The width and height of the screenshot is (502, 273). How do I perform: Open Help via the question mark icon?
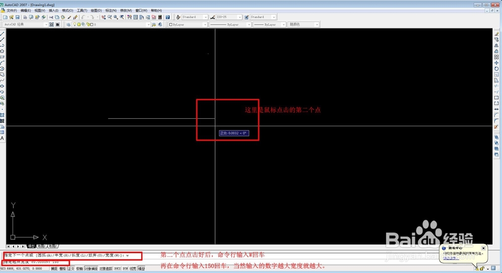[168, 17]
